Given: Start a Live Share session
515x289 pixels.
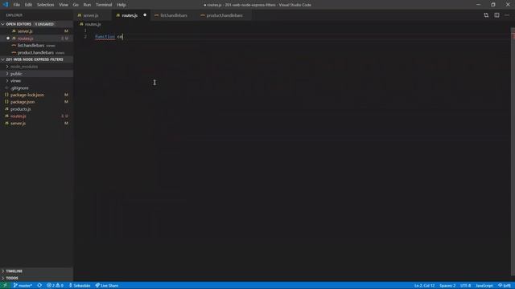Looking at the screenshot, I should click(x=107, y=286).
